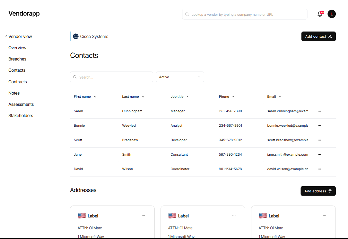This screenshot has height=239, width=348.
Task: Click the Add contact button
Action: pos(318,36)
